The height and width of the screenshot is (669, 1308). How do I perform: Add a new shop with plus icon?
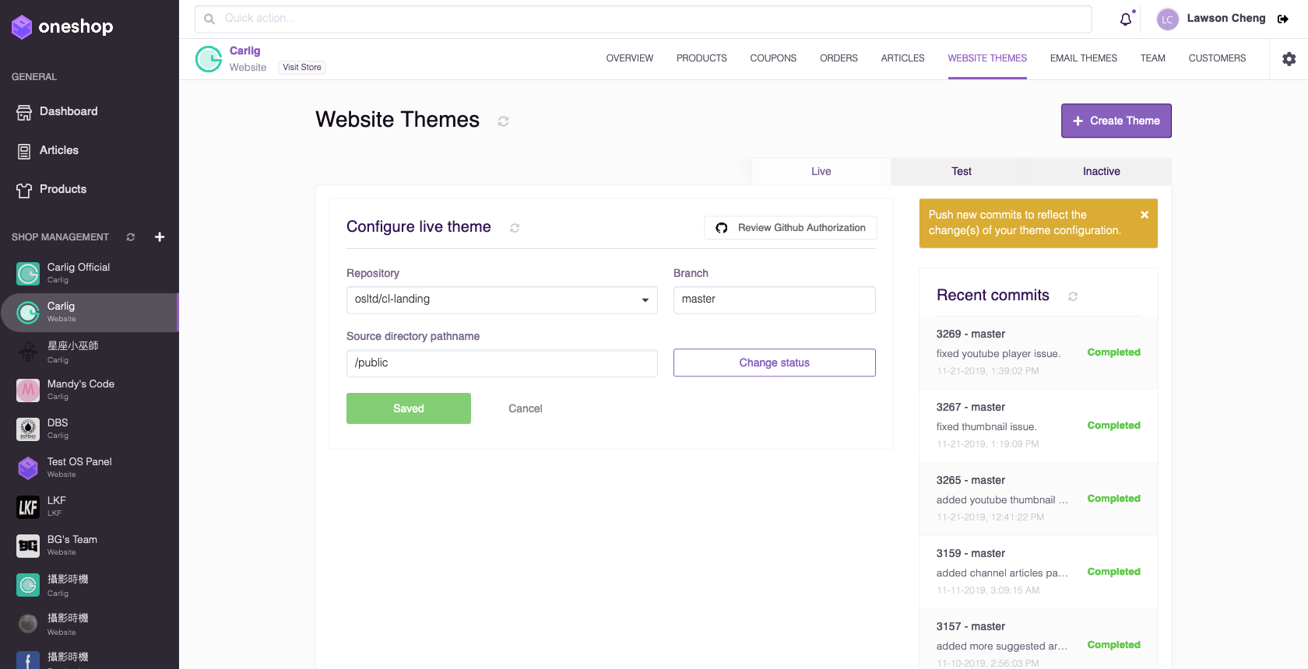160,237
